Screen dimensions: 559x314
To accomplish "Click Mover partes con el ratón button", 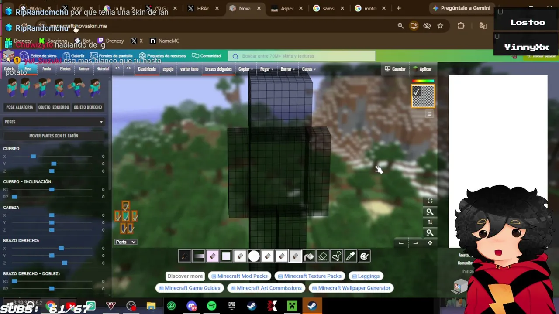I will [x=54, y=136].
